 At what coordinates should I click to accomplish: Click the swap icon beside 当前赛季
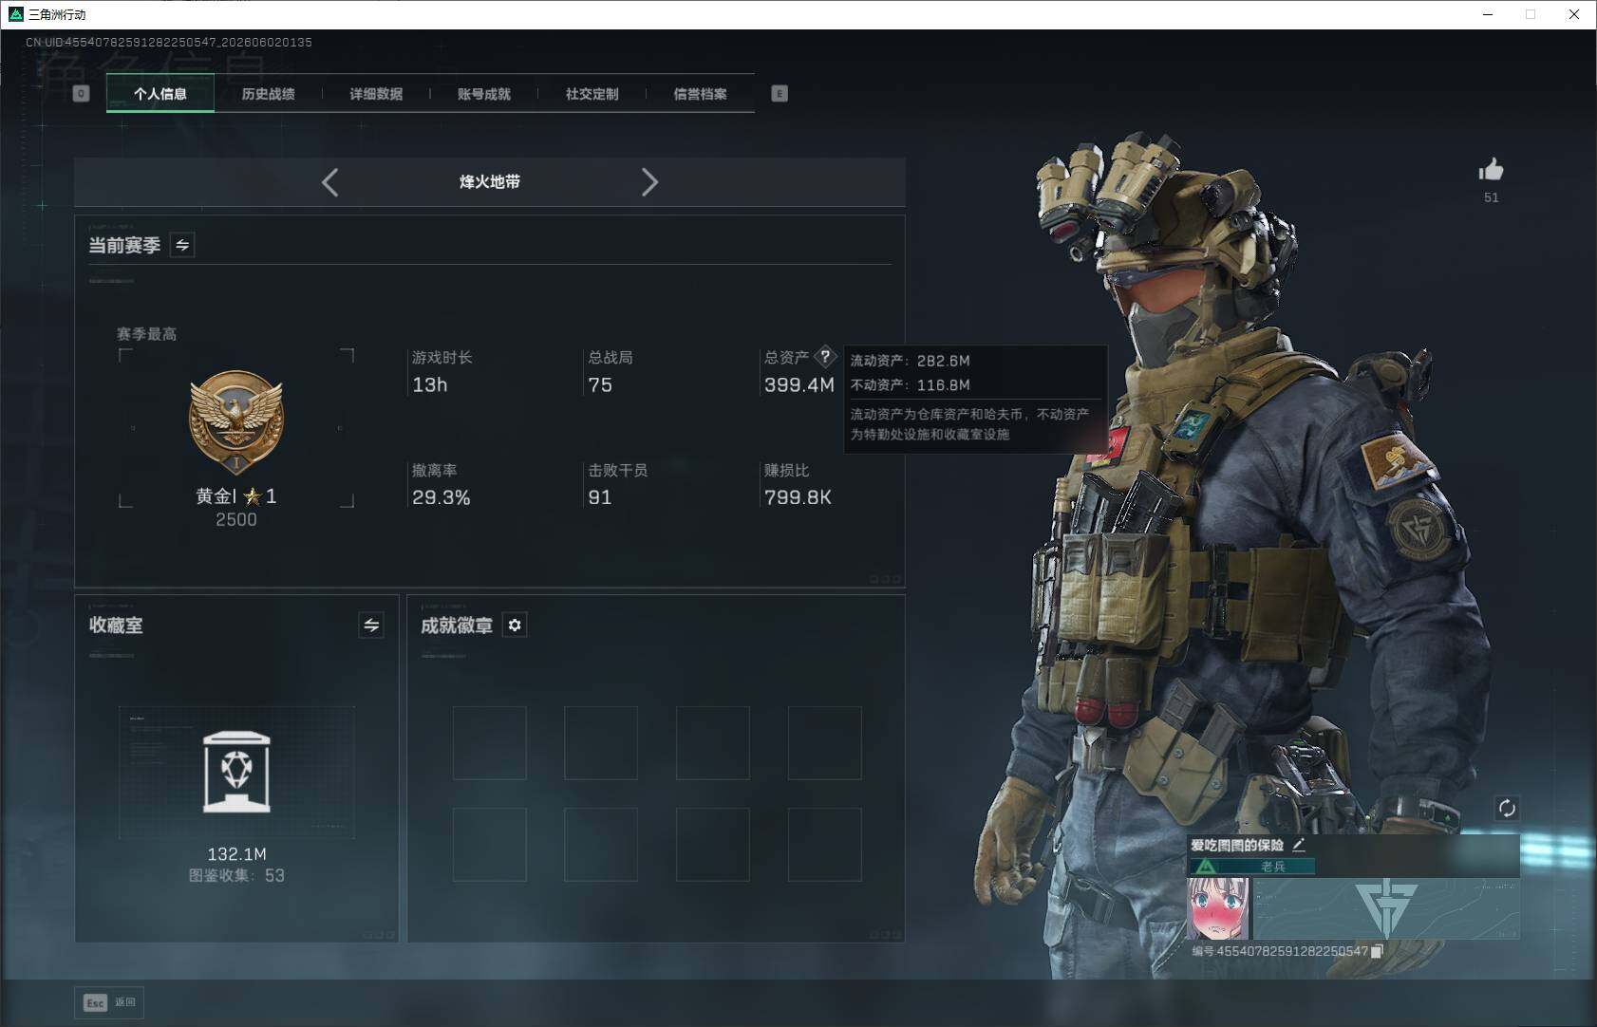coord(182,245)
